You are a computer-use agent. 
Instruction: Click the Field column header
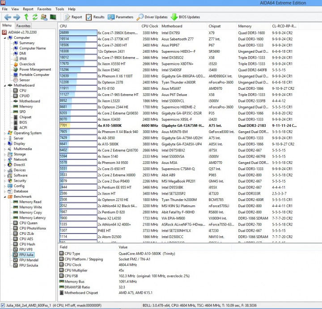pyautogui.click(x=87, y=247)
